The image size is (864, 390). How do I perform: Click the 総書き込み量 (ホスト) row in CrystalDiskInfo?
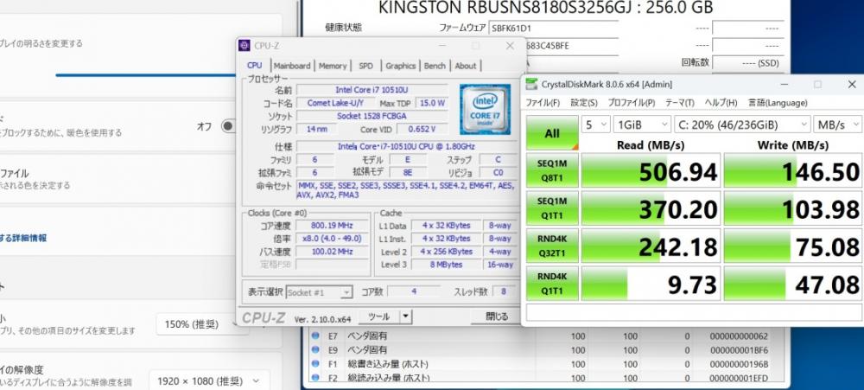coord(547,364)
